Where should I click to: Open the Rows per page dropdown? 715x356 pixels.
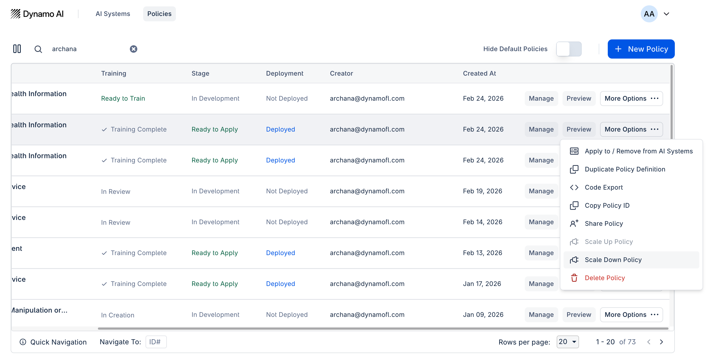click(x=567, y=342)
